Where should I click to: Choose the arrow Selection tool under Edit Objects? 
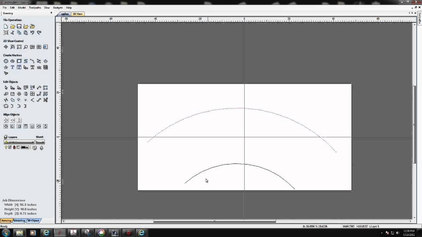(6, 88)
